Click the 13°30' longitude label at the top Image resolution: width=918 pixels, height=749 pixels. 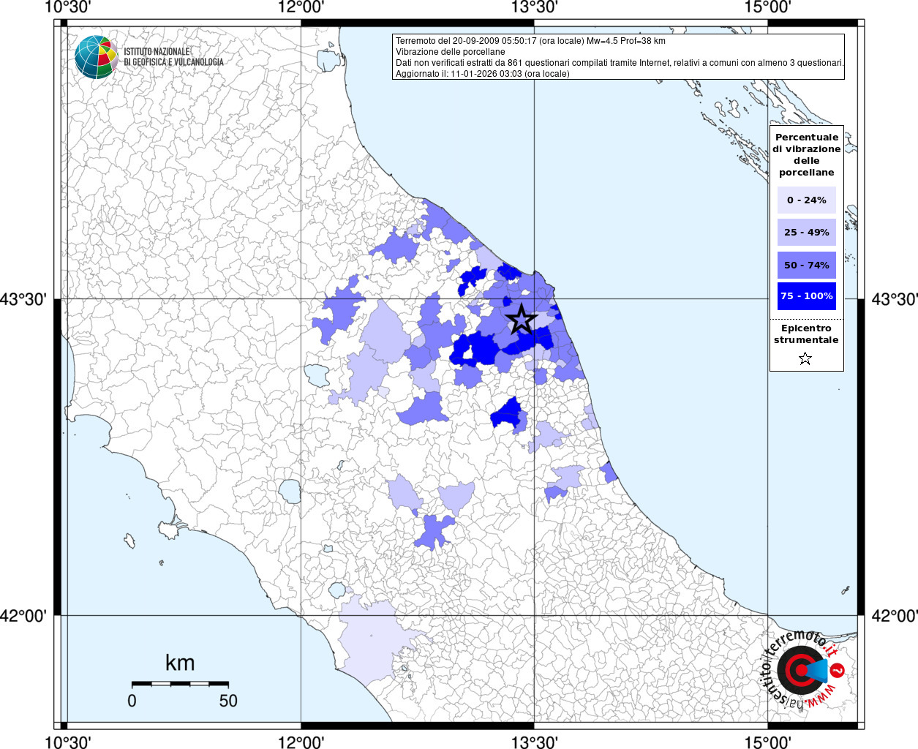pyautogui.click(x=534, y=8)
